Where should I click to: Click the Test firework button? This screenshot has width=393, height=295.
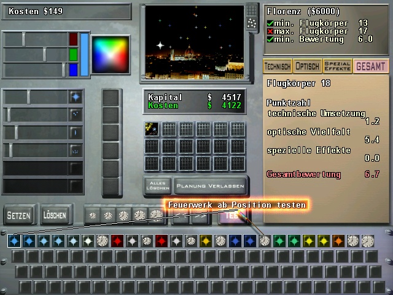[x=231, y=216]
